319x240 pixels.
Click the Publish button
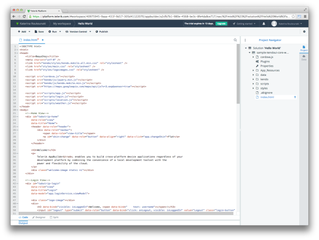[101, 31]
